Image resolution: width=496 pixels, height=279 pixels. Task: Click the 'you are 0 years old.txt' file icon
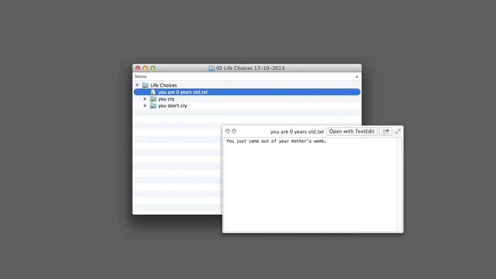tap(153, 92)
